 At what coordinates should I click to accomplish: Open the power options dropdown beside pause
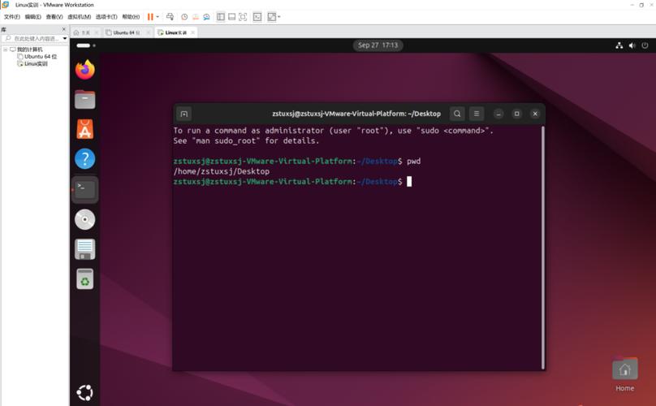158,17
